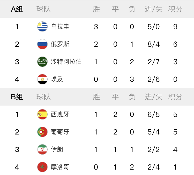Click the 胜 column header in A组
Screen dimensions: 194x175
pyautogui.click(x=96, y=9)
